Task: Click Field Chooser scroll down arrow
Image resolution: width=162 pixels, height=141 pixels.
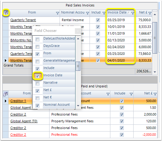Action: tap(78, 106)
